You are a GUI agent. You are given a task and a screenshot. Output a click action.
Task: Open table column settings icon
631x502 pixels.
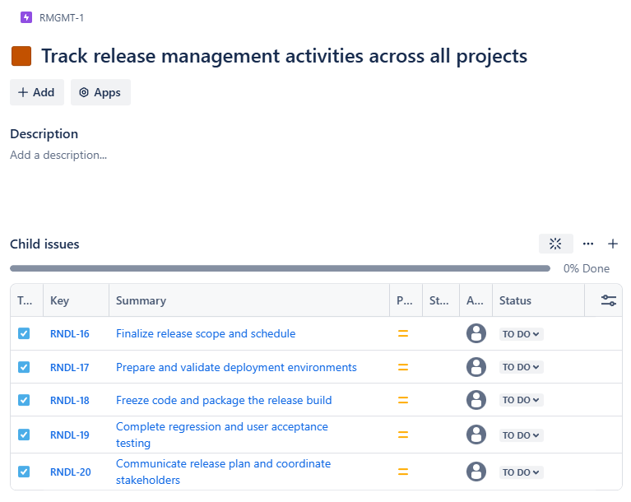pos(609,300)
